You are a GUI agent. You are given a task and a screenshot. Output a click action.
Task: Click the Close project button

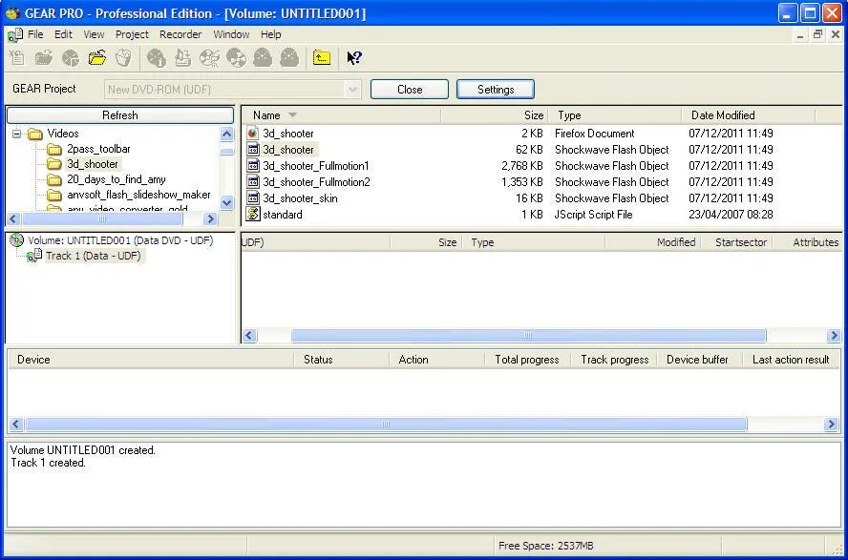point(410,89)
